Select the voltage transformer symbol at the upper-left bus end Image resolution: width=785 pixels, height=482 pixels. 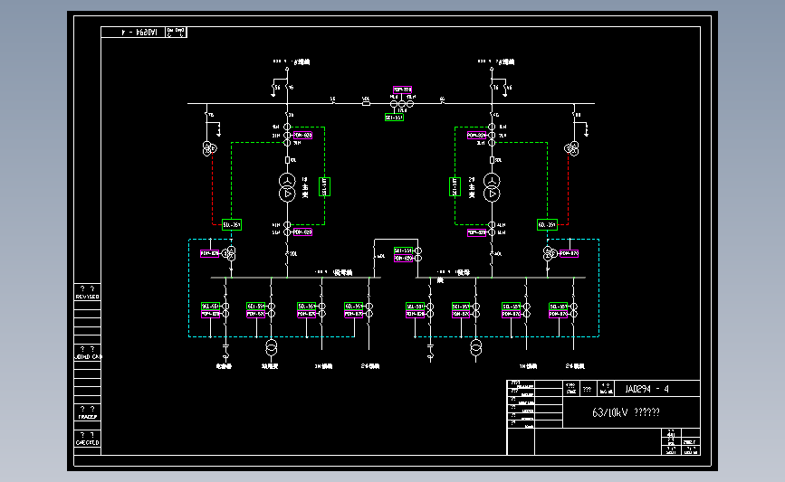click(209, 148)
